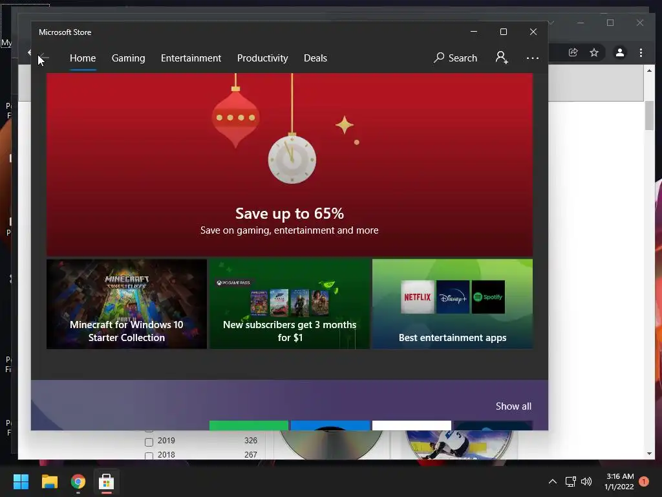Show hidden tray icons chevron
Image resolution: width=662 pixels, height=497 pixels.
pos(553,481)
